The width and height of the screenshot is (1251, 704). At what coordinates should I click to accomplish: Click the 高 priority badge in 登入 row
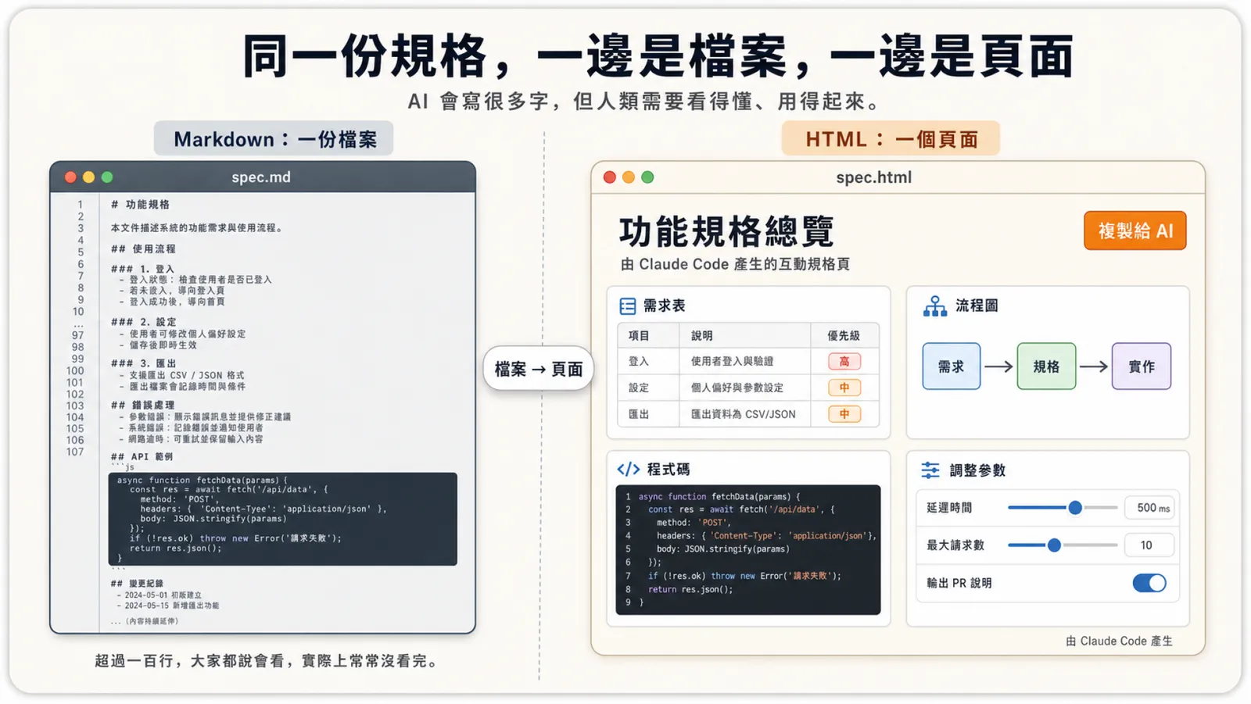coord(844,362)
